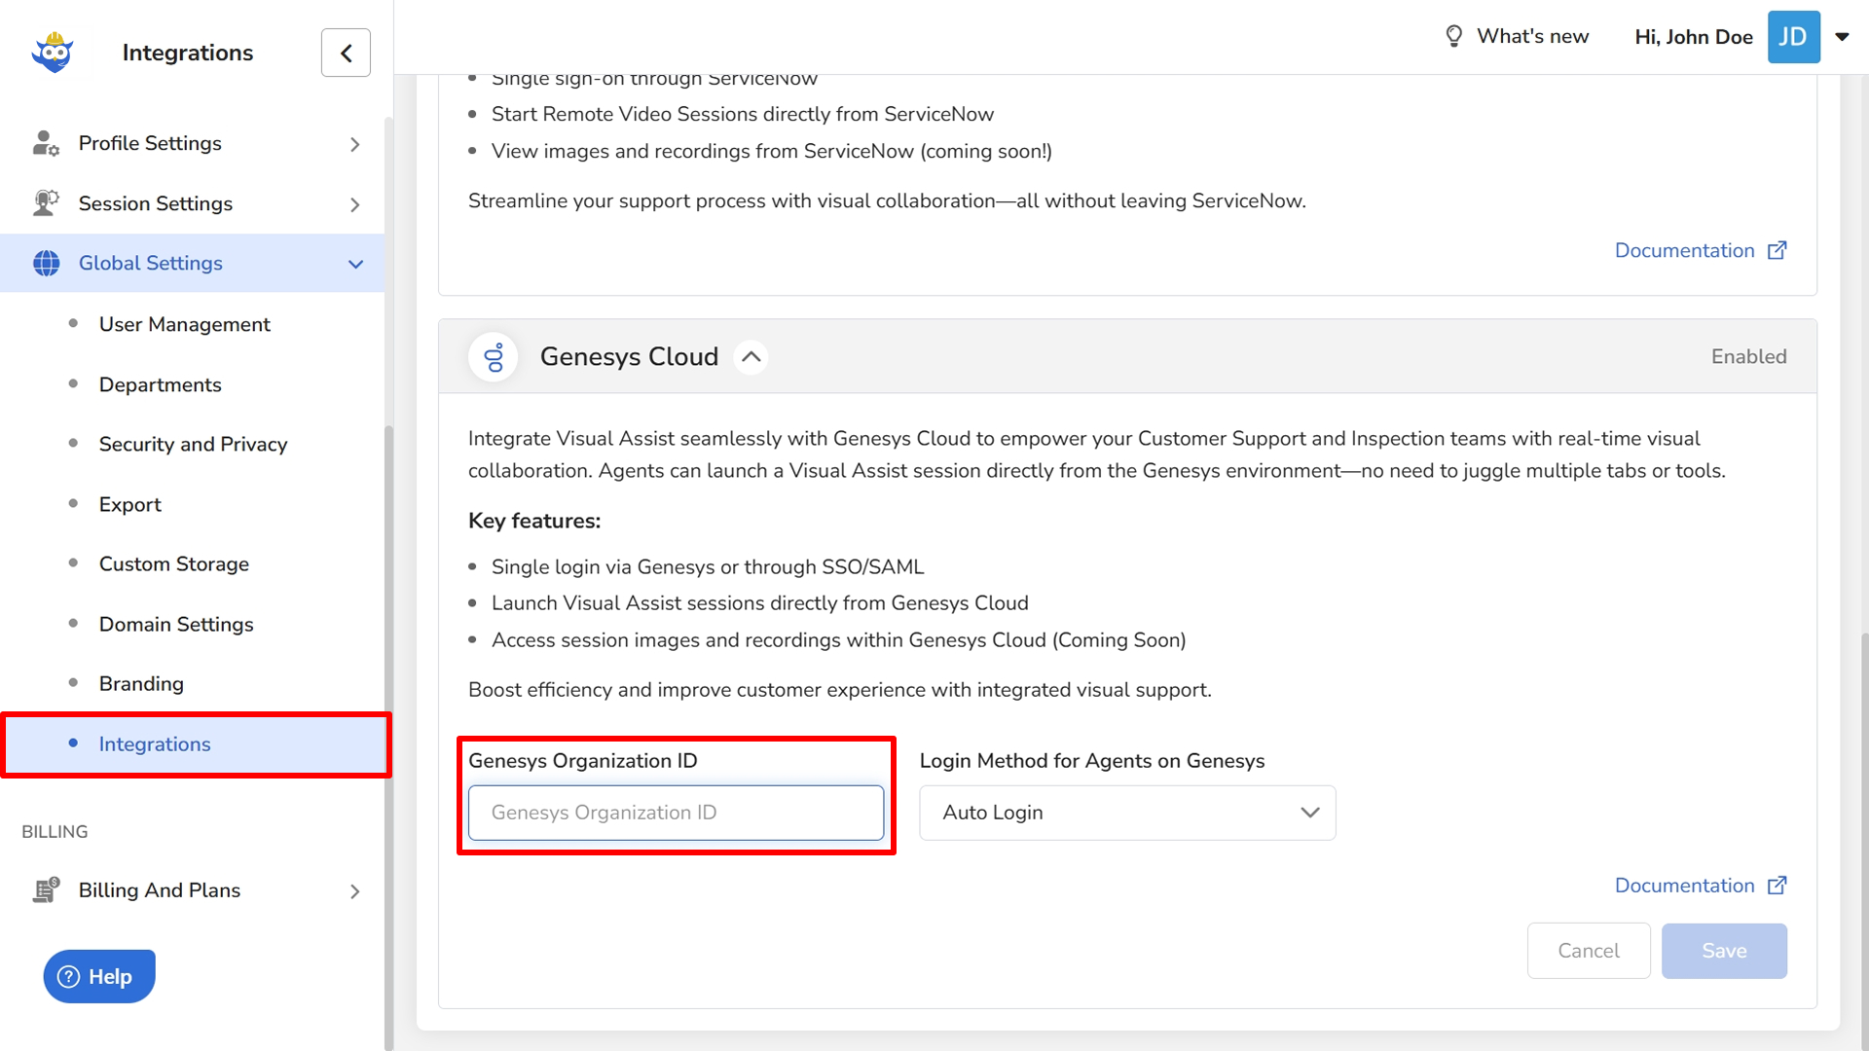This screenshot has width=1869, height=1051.
Task: Open User Management settings page
Action: [x=184, y=324]
